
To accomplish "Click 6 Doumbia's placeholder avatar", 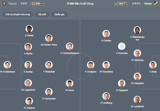I will click(122, 46).
